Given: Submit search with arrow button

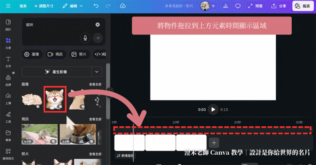Looking at the screenshot, I should tap(98, 38).
